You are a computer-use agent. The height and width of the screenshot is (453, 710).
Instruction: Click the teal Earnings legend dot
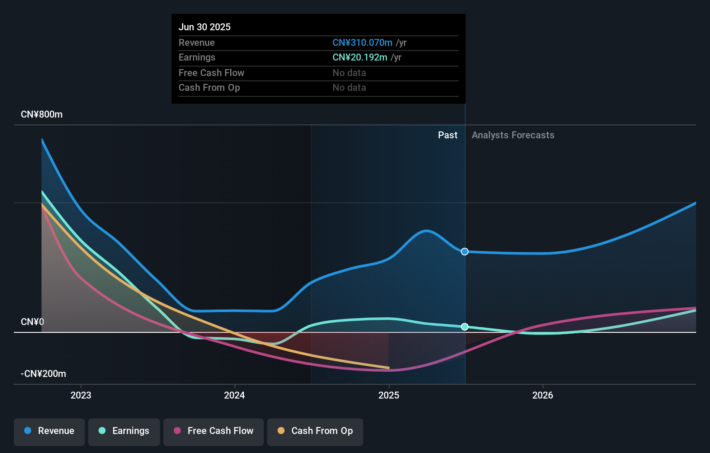101,431
